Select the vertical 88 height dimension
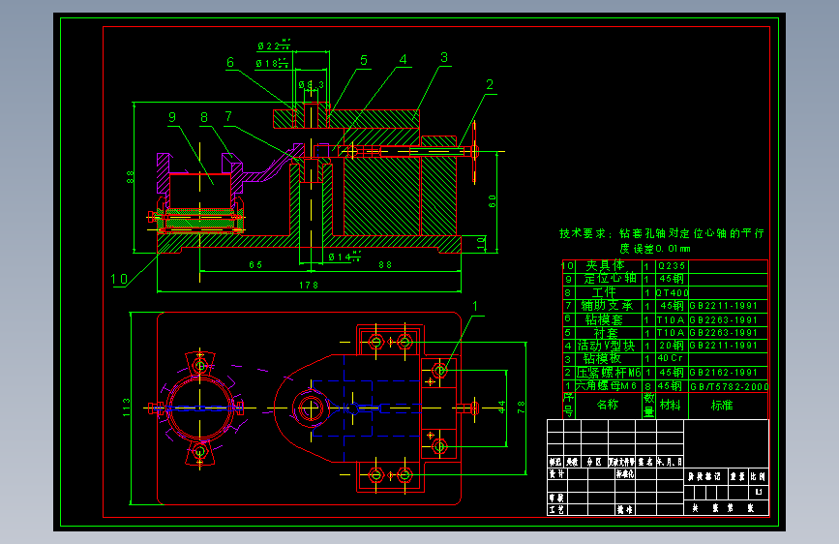 (x=130, y=177)
